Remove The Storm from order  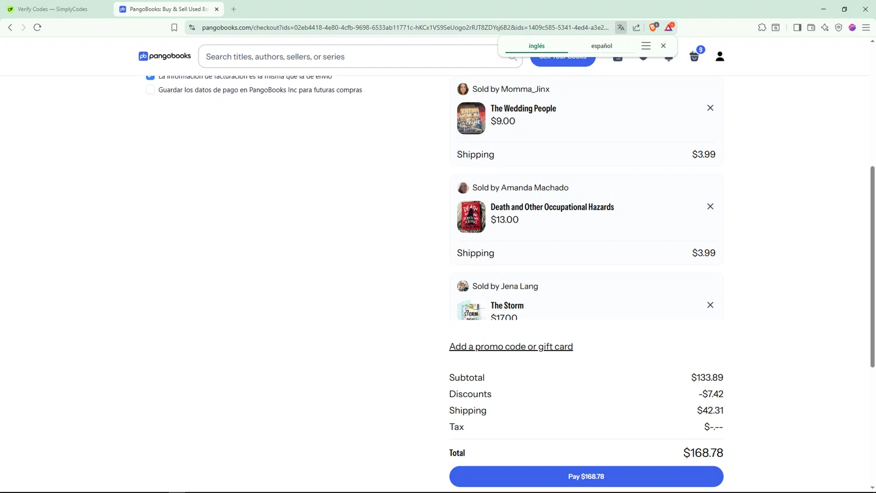(x=710, y=305)
